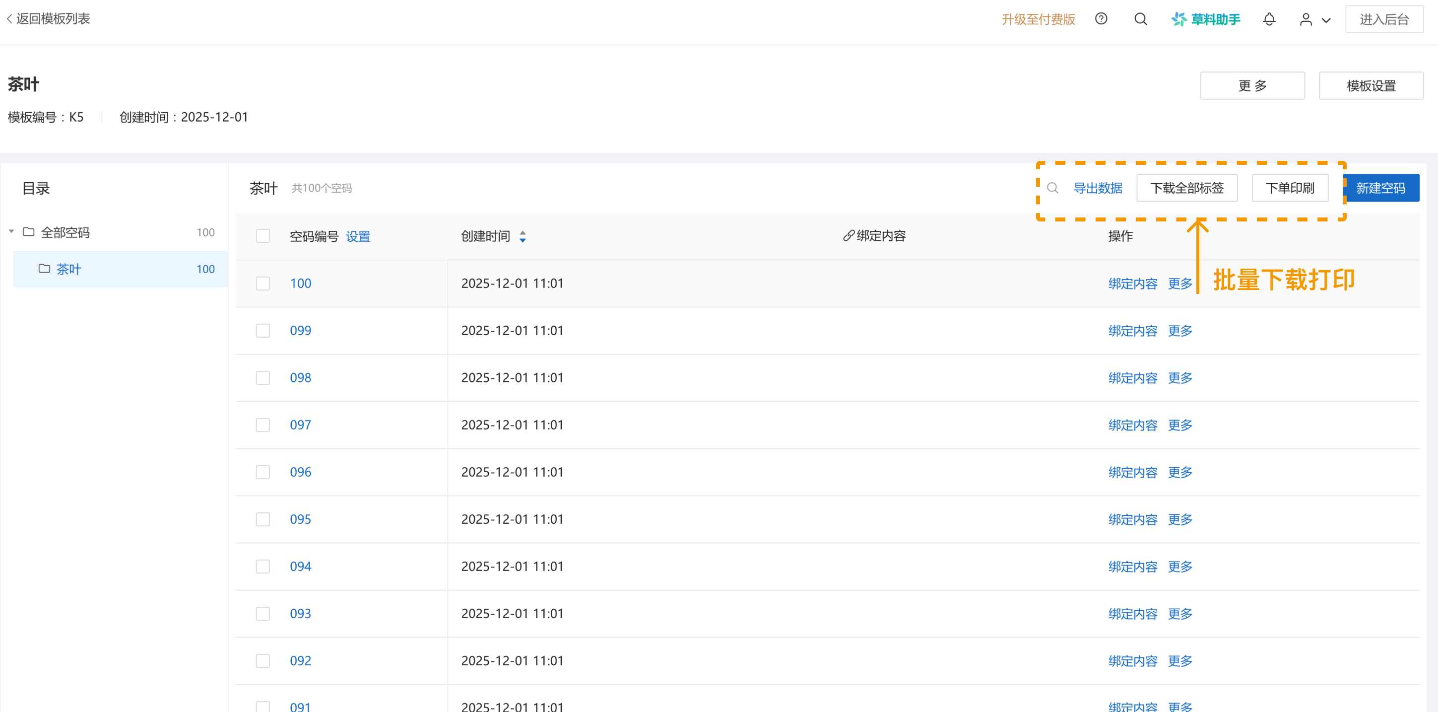Select the checkbox for row 096
The width and height of the screenshot is (1438, 712).
click(x=262, y=472)
